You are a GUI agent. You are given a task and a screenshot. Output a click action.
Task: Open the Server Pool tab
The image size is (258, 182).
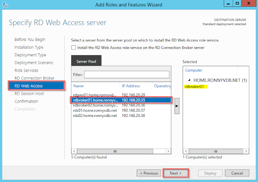[x=86, y=61]
